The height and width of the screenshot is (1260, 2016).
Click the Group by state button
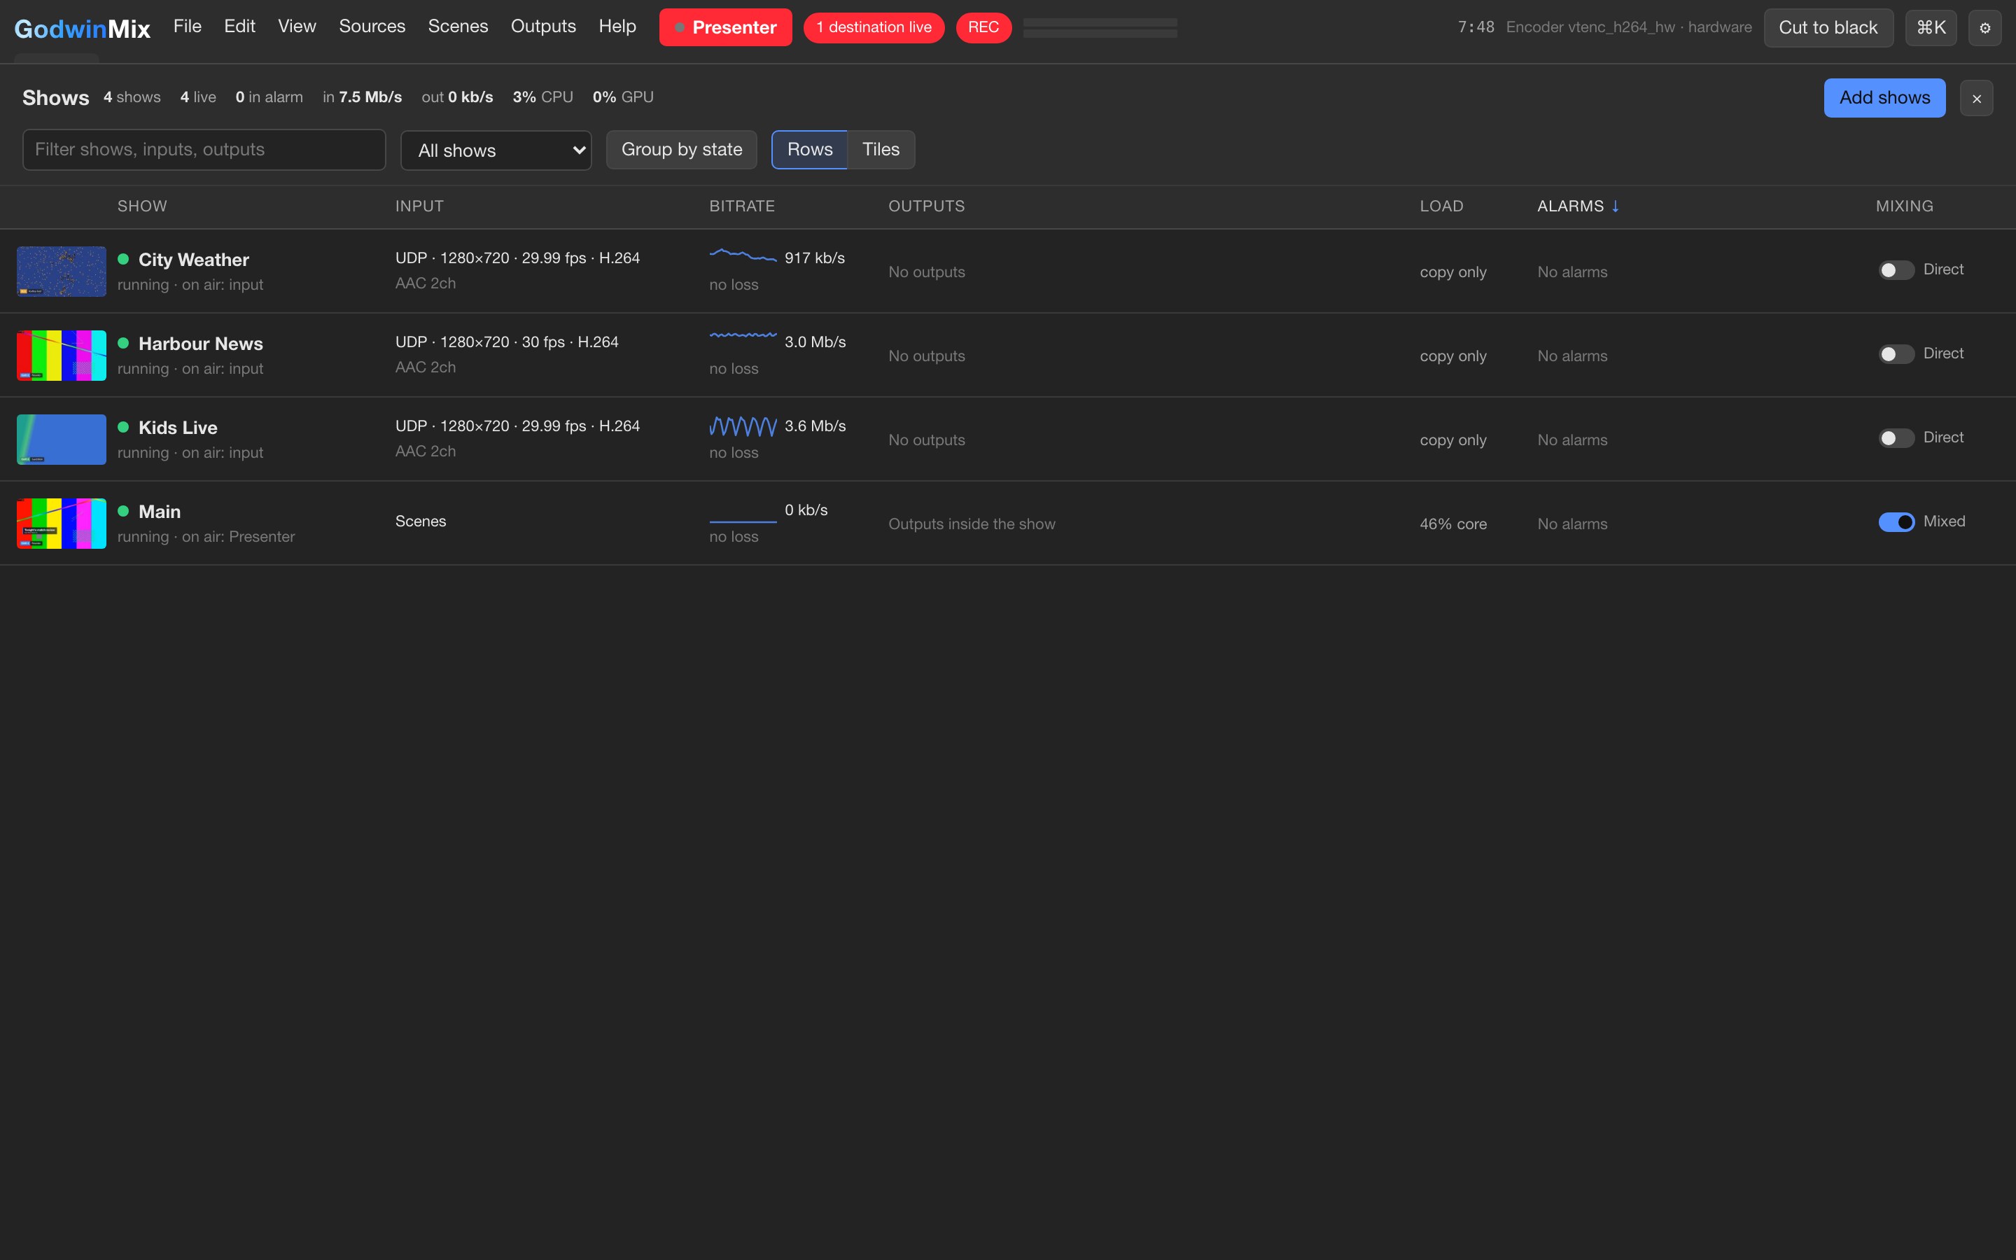[681, 150]
